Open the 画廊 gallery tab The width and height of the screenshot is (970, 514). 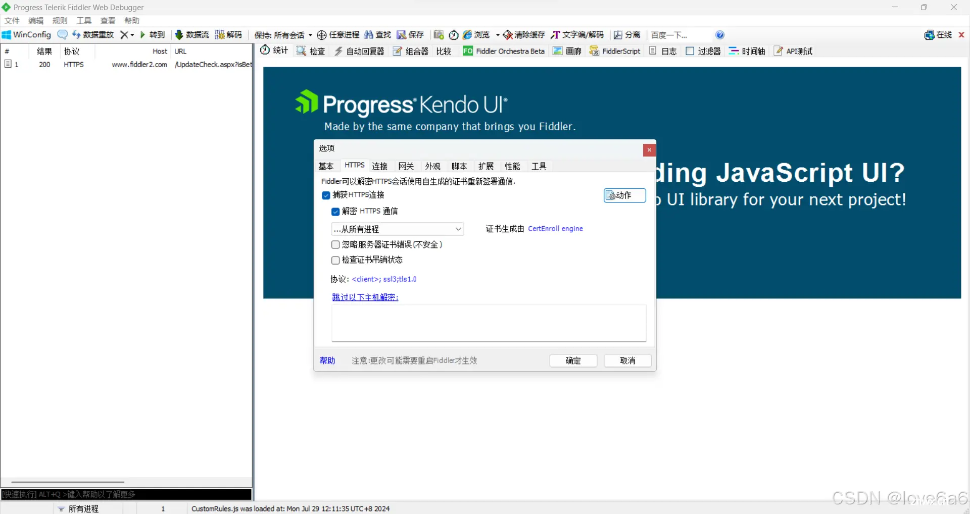(x=567, y=51)
